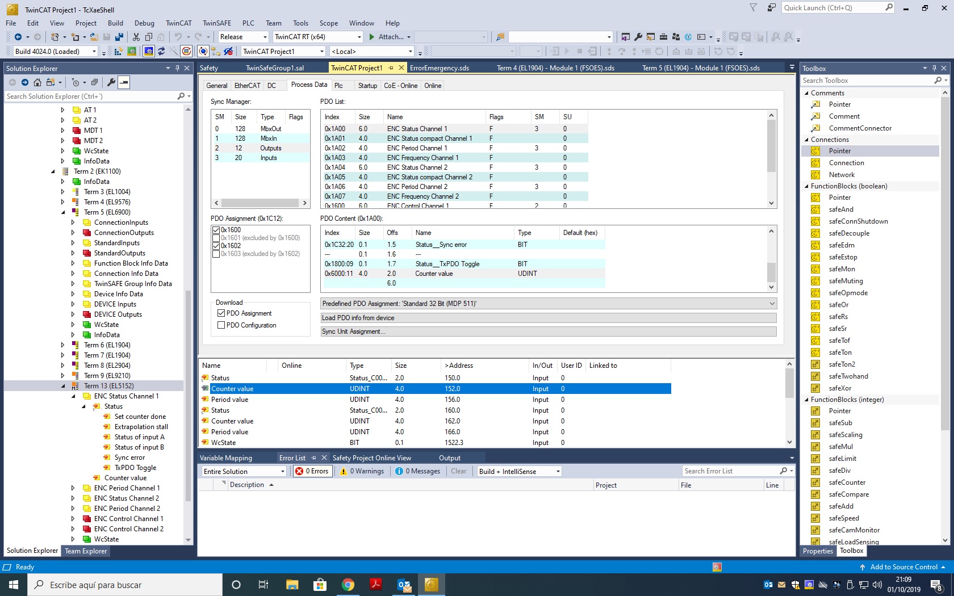Switch to the EtherCAT tab
Image resolution: width=954 pixels, height=596 pixels.
[247, 86]
